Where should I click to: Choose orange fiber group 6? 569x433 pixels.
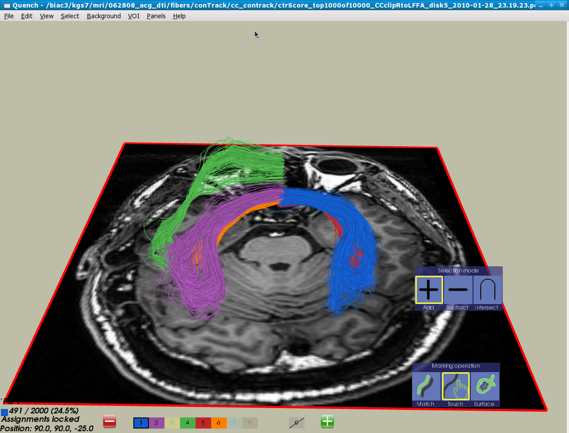(219, 423)
